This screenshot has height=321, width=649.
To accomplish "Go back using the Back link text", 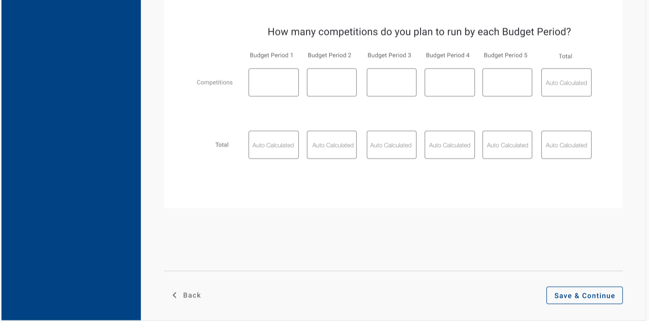I will [x=192, y=295].
